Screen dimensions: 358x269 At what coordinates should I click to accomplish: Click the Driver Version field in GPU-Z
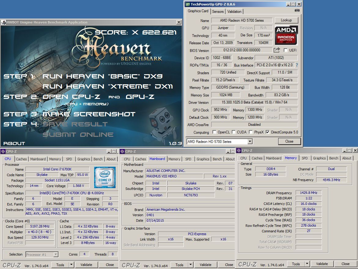pyautogui.click(x=254, y=102)
